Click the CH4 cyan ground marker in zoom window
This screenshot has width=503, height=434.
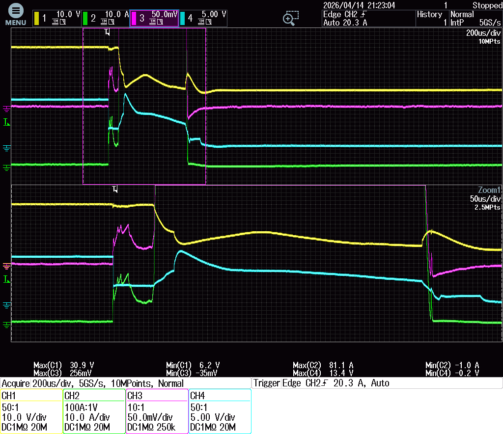click(x=6, y=305)
